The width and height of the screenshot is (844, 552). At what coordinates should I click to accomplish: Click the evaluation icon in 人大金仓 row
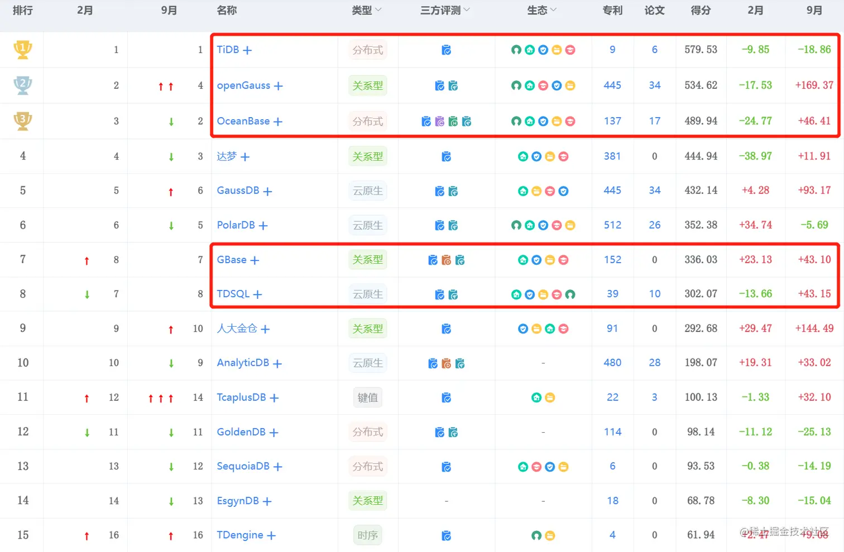click(x=447, y=329)
